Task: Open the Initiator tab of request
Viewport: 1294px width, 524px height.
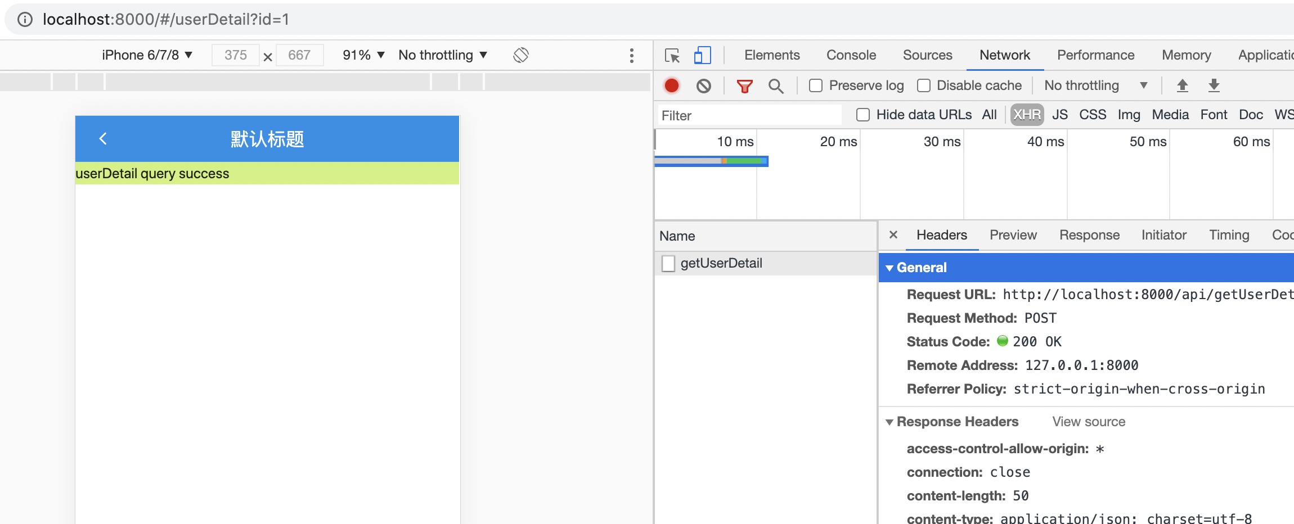Action: [x=1163, y=235]
